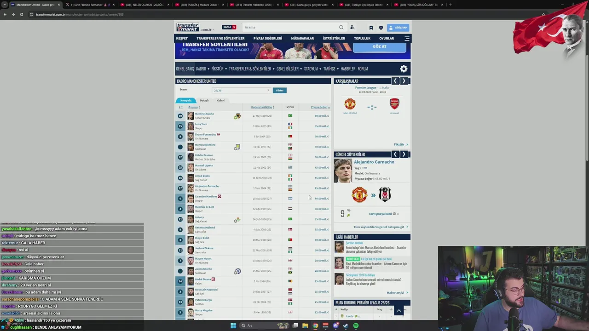Open the Müsabakalar menu
This screenshot has height=331, width=589.
tap(302, 39)
